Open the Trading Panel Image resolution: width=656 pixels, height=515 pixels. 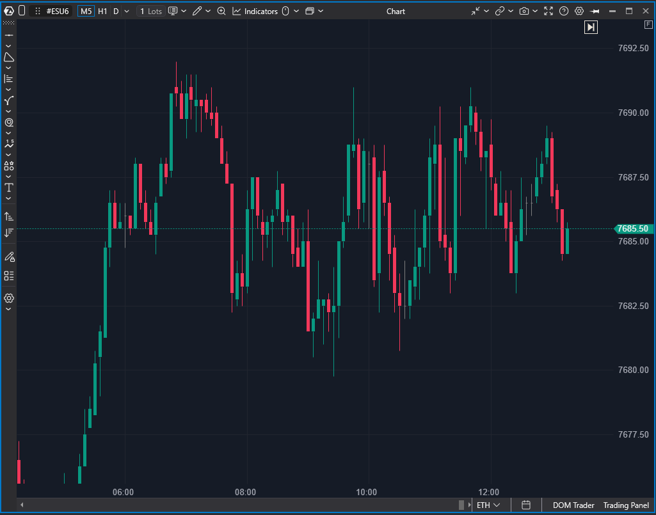pyautogui.click(x=626, y=505)
